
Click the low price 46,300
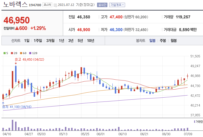116,30
